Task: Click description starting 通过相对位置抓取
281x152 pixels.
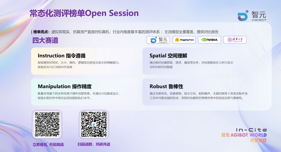Action: coord(191,65)
